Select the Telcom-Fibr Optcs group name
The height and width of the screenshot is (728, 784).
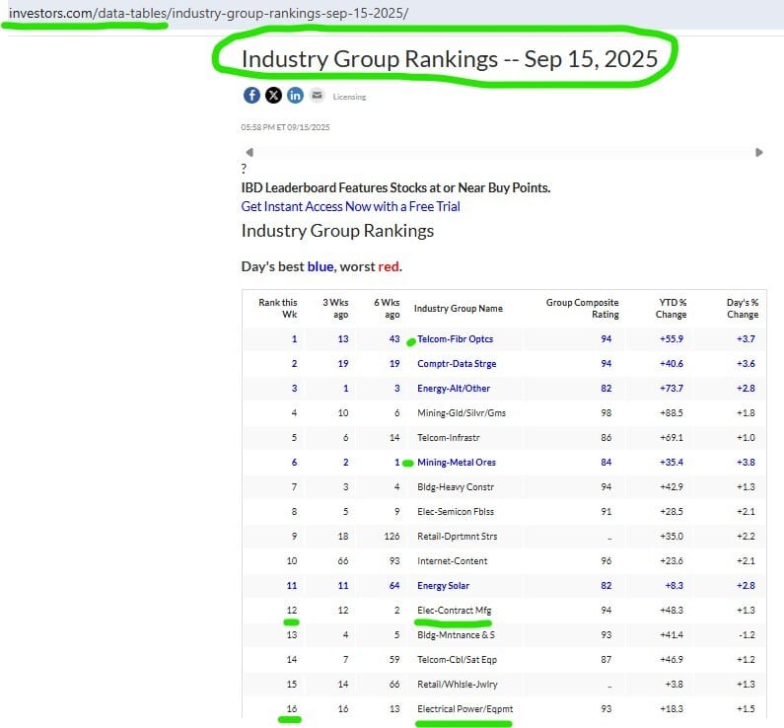click(455, 339)
